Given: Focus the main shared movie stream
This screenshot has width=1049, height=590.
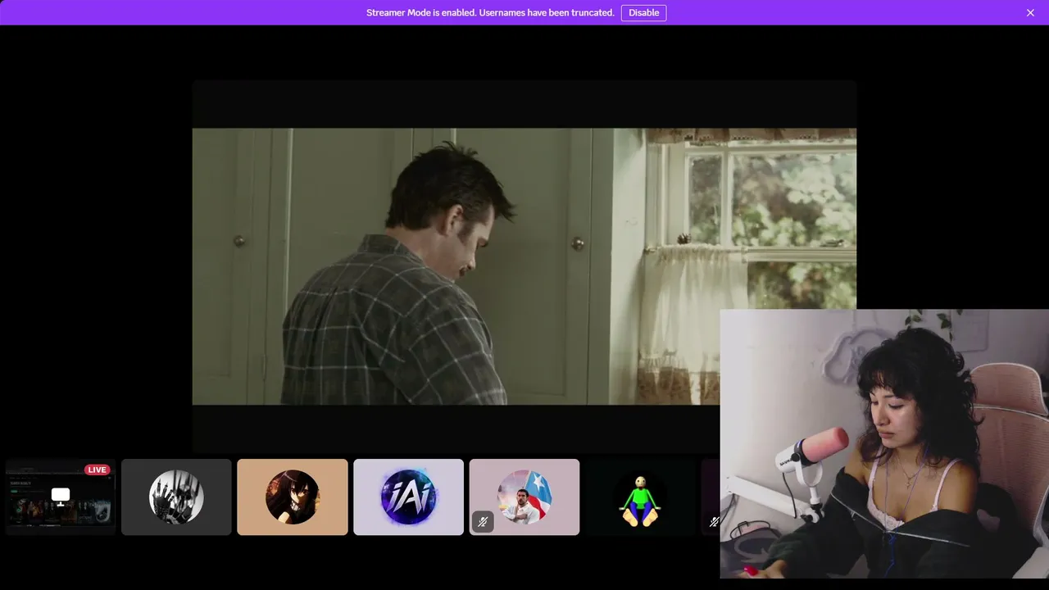Looking at the screenshot, I should click(x=524, y=266).
